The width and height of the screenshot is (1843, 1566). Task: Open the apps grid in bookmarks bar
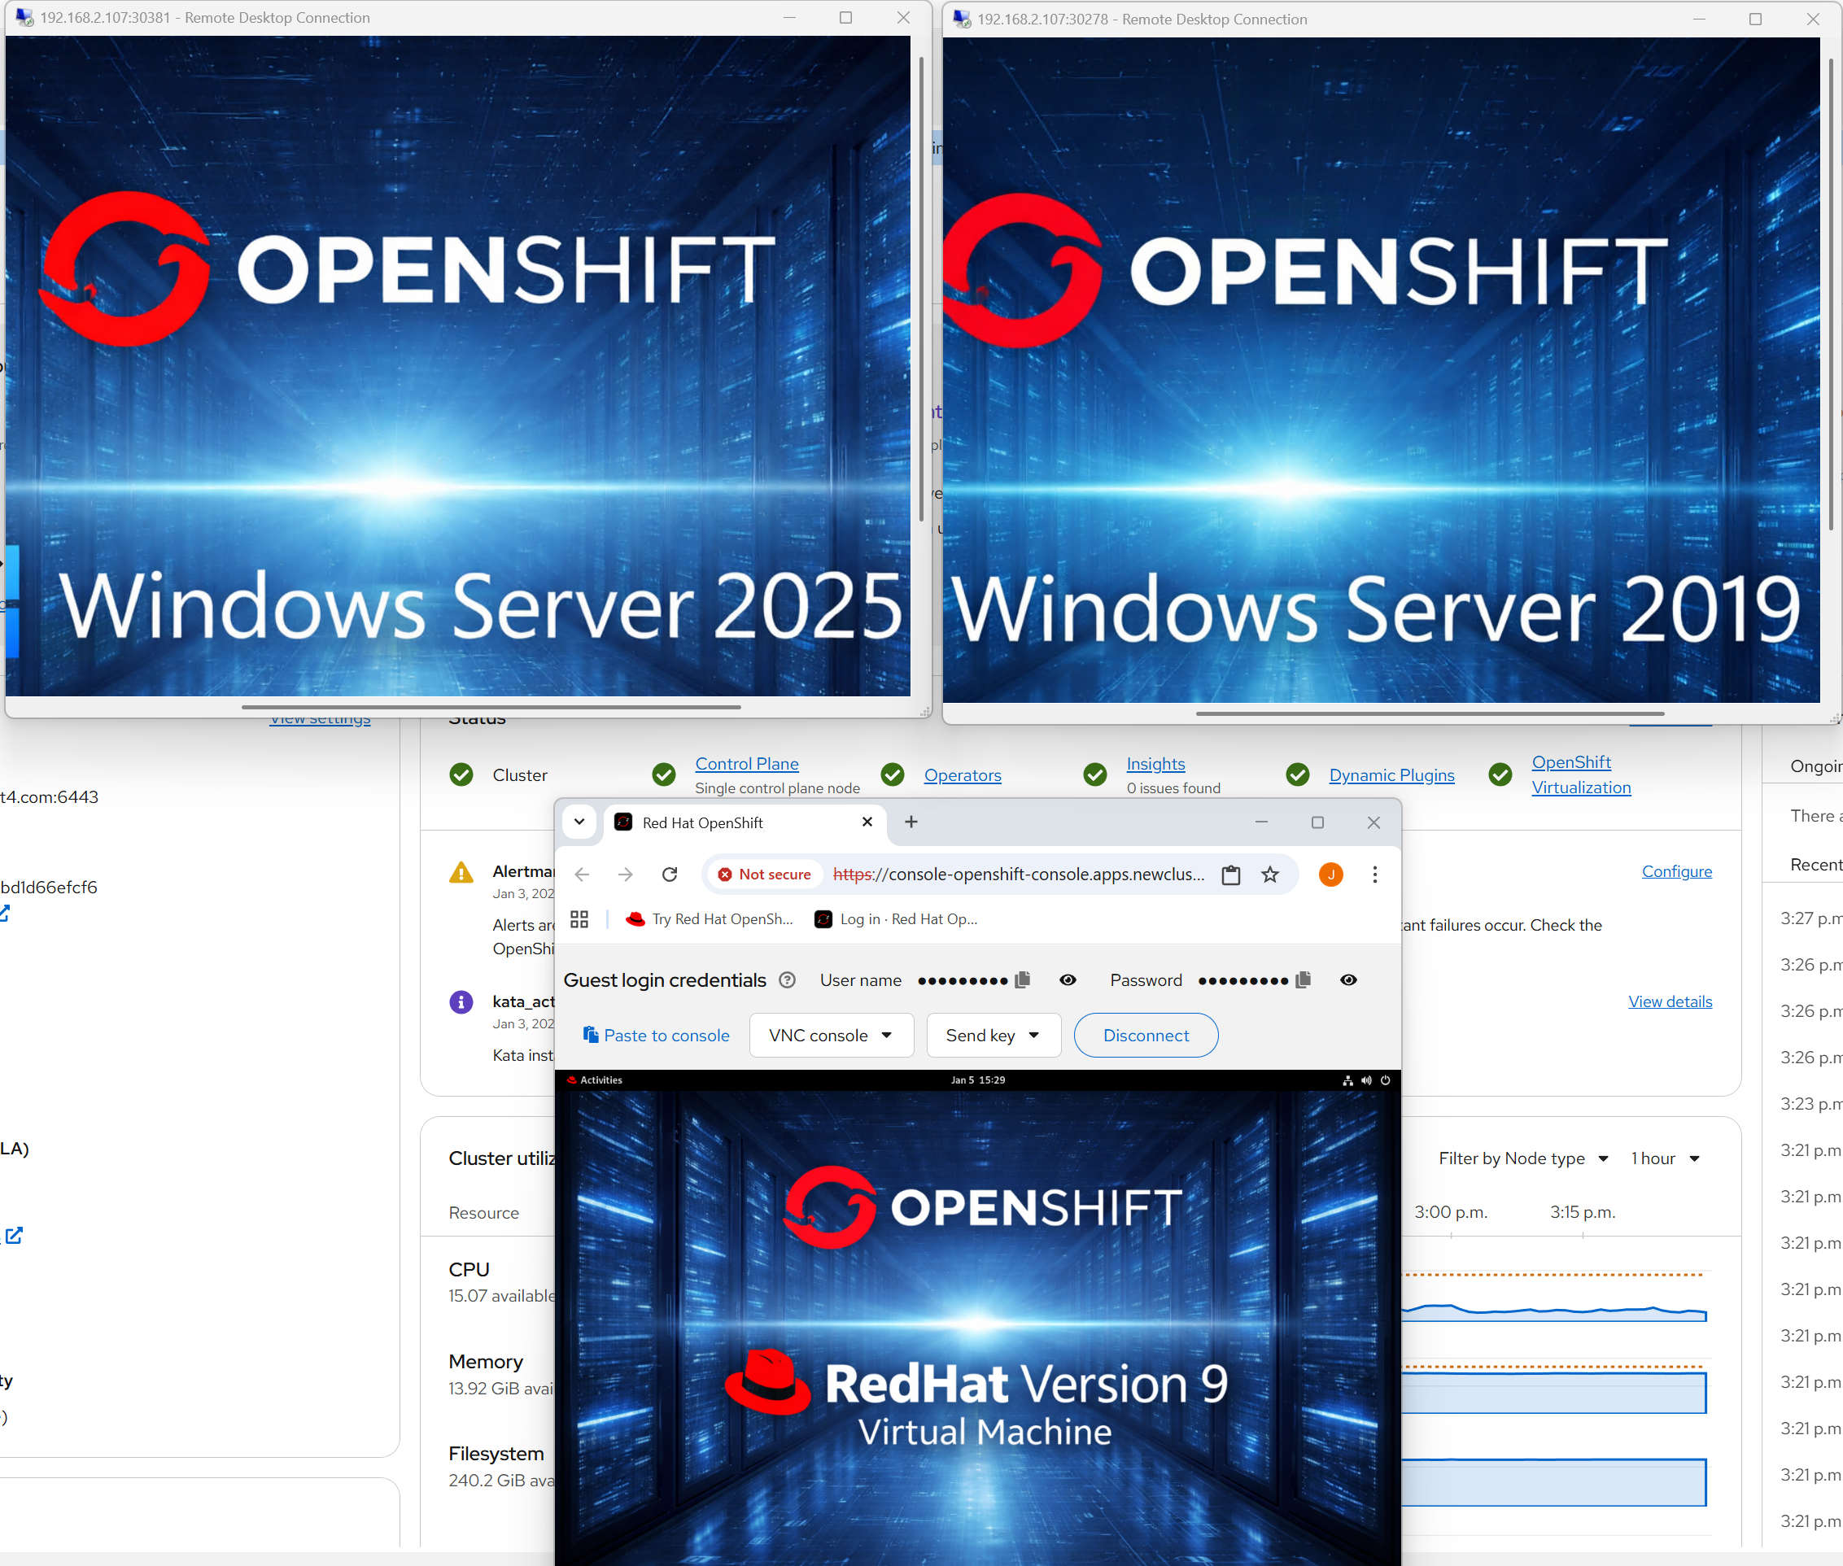click(x=579, y=918)
